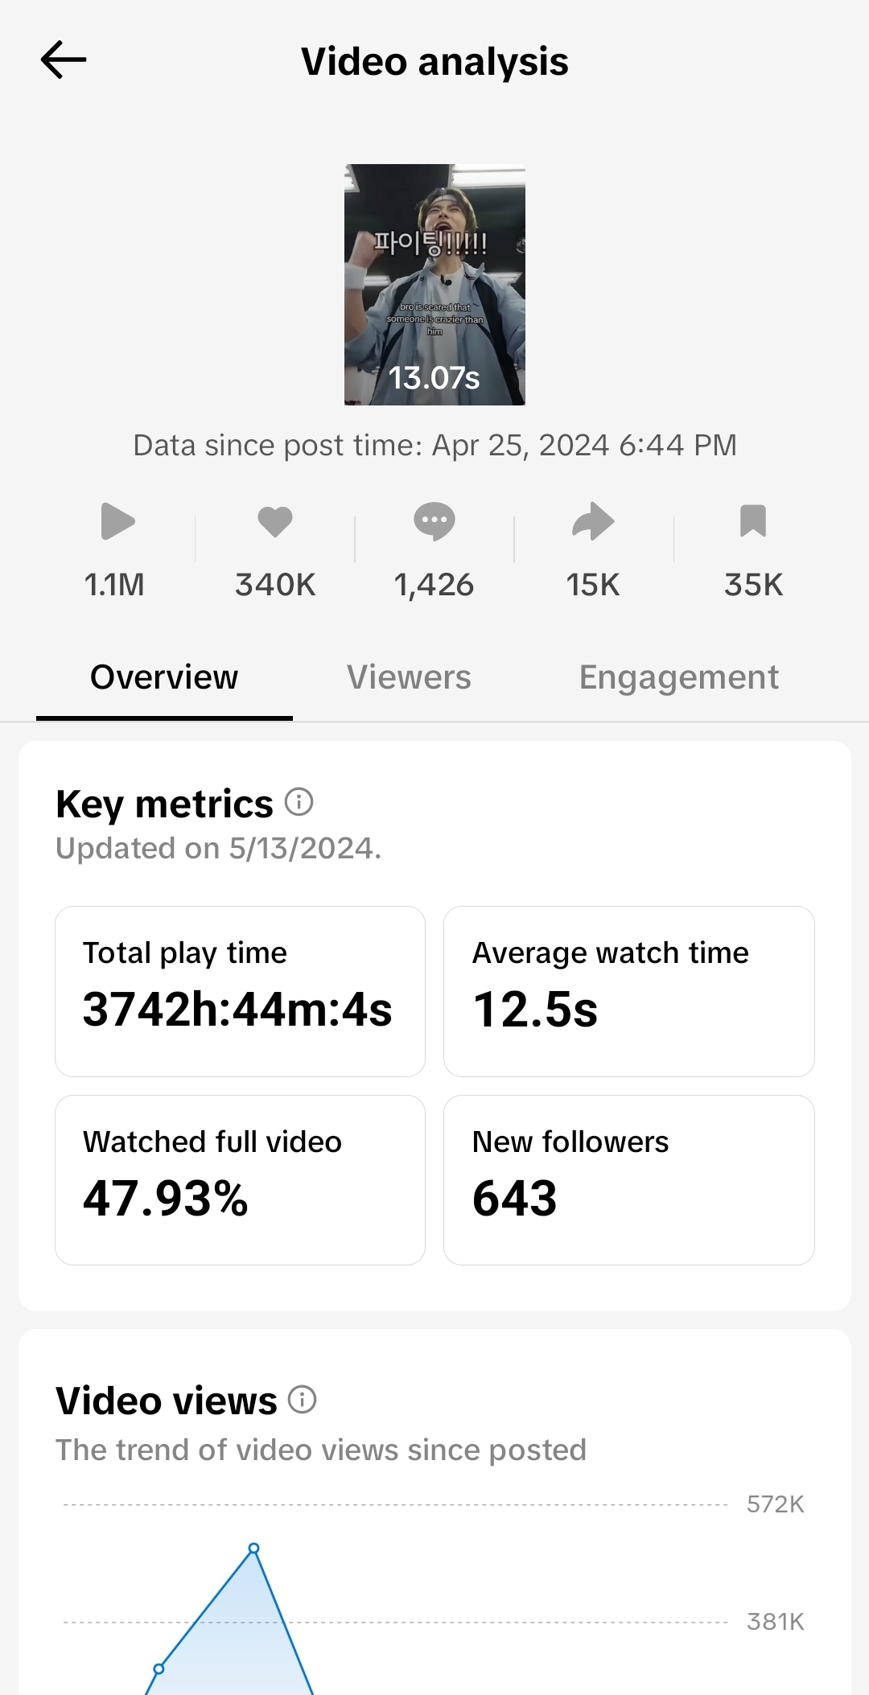This screenshot has width=869, height=1695.
Task: Tap the play count icon
Action: tap(117, 521)
